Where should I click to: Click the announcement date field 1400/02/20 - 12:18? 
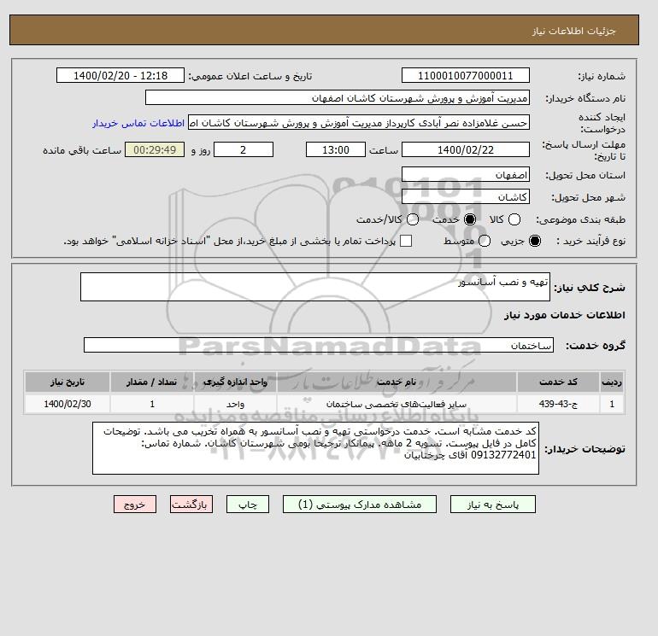[120, 75]
